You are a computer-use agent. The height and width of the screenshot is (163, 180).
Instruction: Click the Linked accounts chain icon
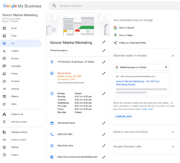pos(4,140)
